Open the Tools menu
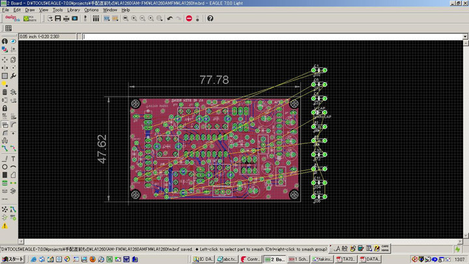469x264 pixels. pos(58,10)
